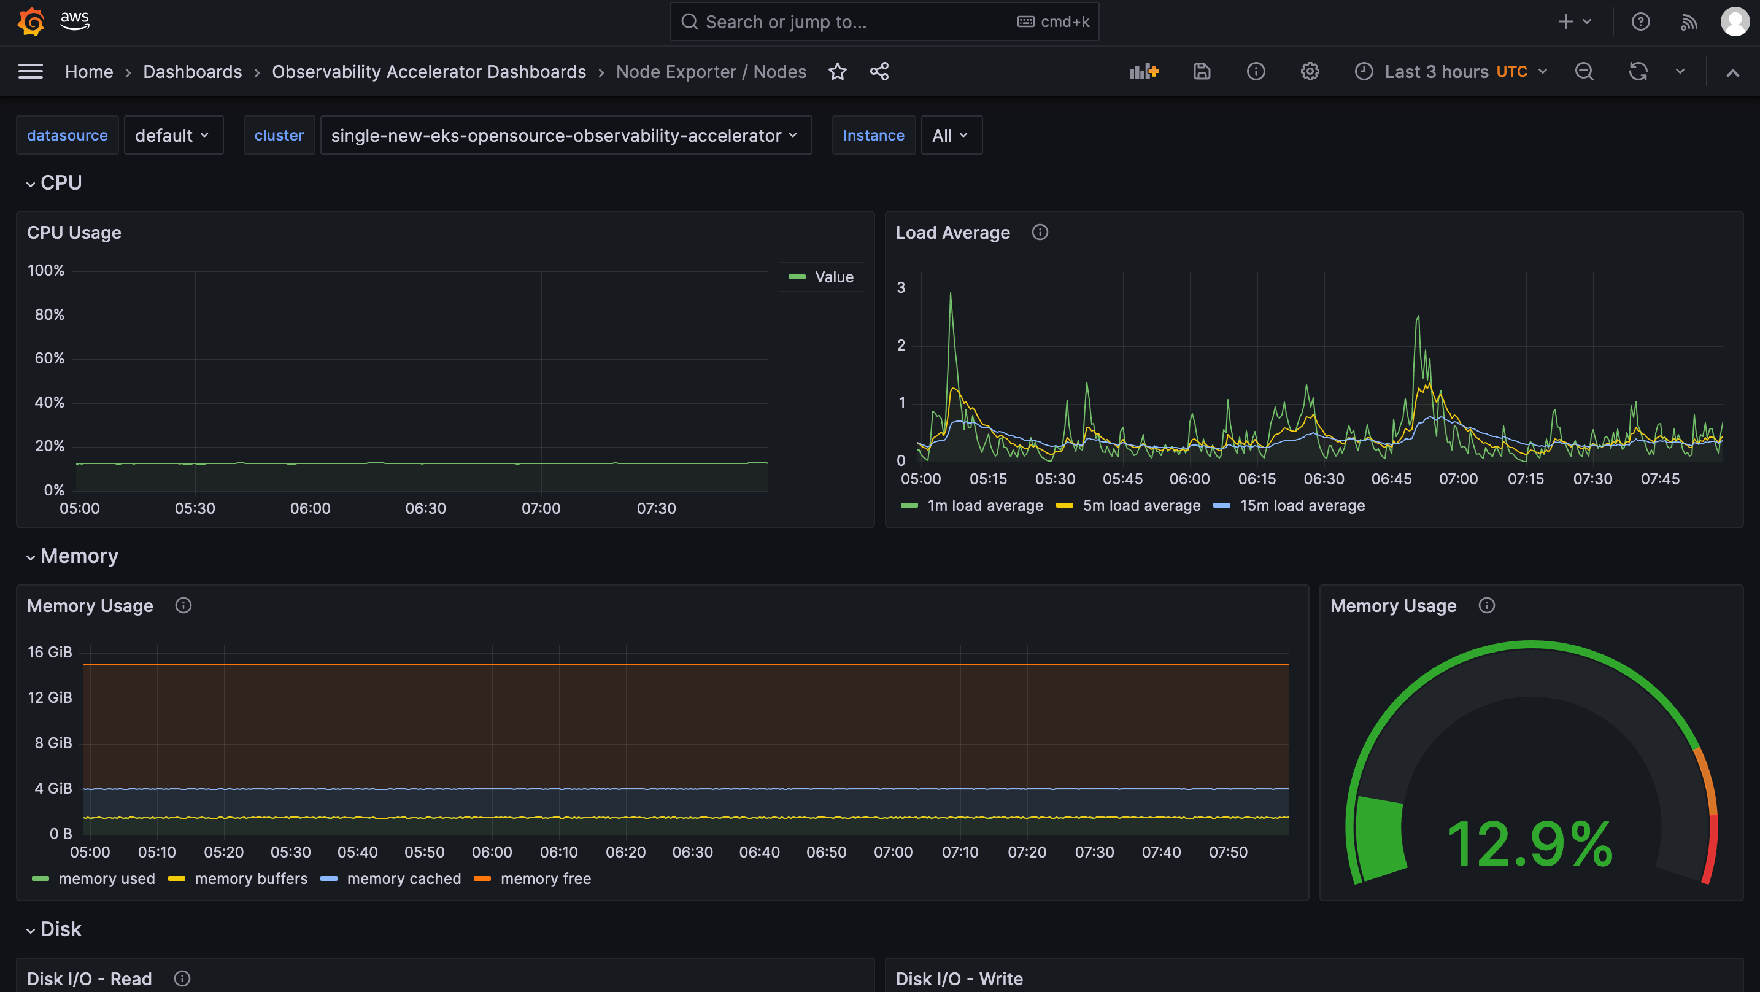Open Observability Accelerator Dashboards link
This screenshot has width=1760, height=992.
429,71
